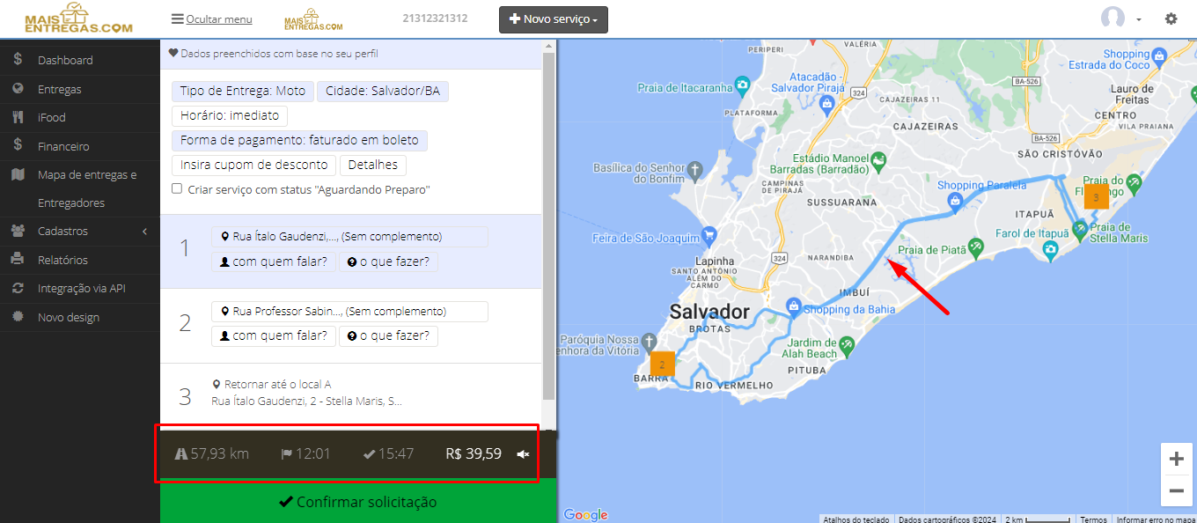Open iFood menu item
The width and height of the screenshot is (1197, 523).
point(80,117)
